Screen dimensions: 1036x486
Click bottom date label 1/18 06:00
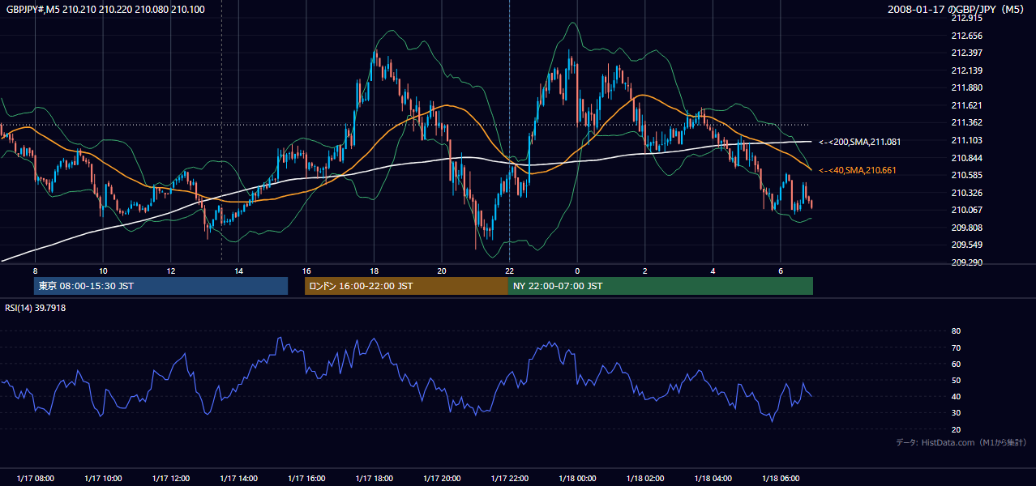(x=780, y=479)
